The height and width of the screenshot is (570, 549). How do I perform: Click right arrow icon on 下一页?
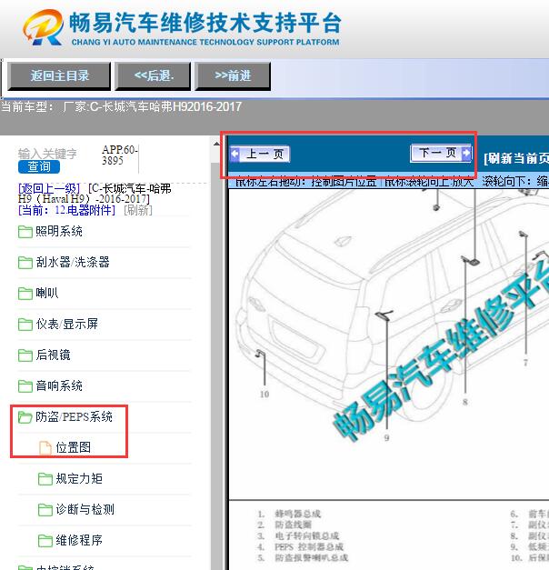tap(466, 153)
